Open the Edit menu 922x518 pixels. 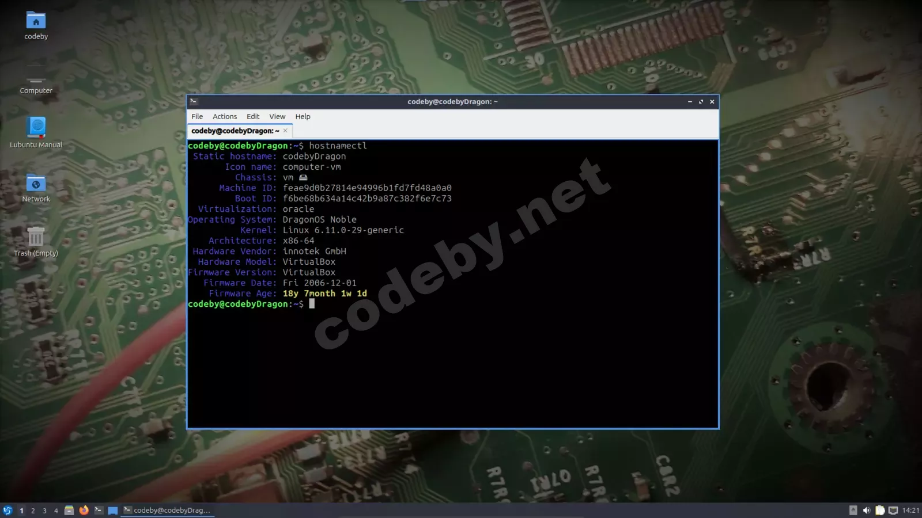click(x=253, y=116)
